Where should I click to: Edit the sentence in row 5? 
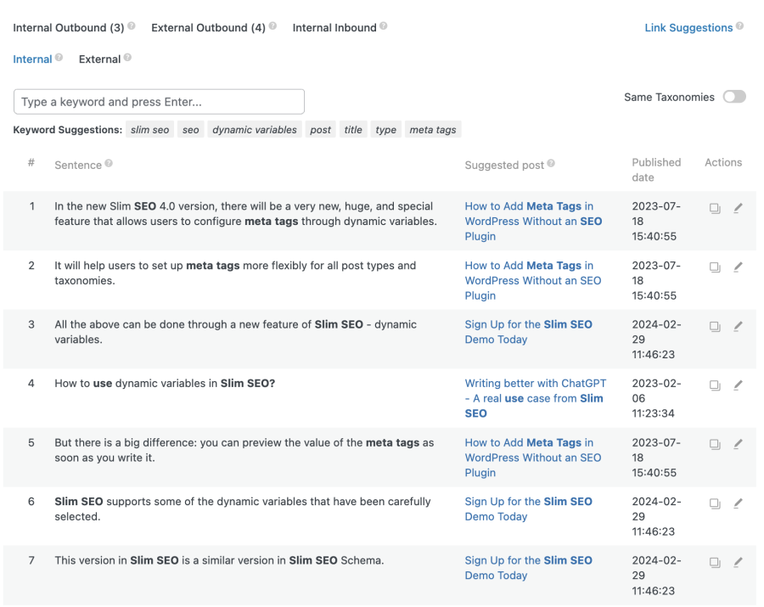point(739,444)
